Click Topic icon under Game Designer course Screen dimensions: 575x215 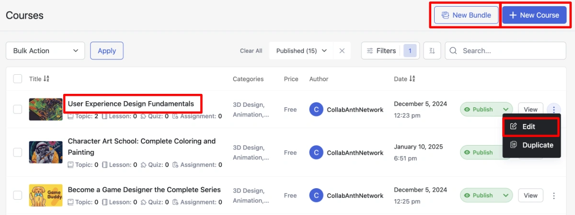71,202
